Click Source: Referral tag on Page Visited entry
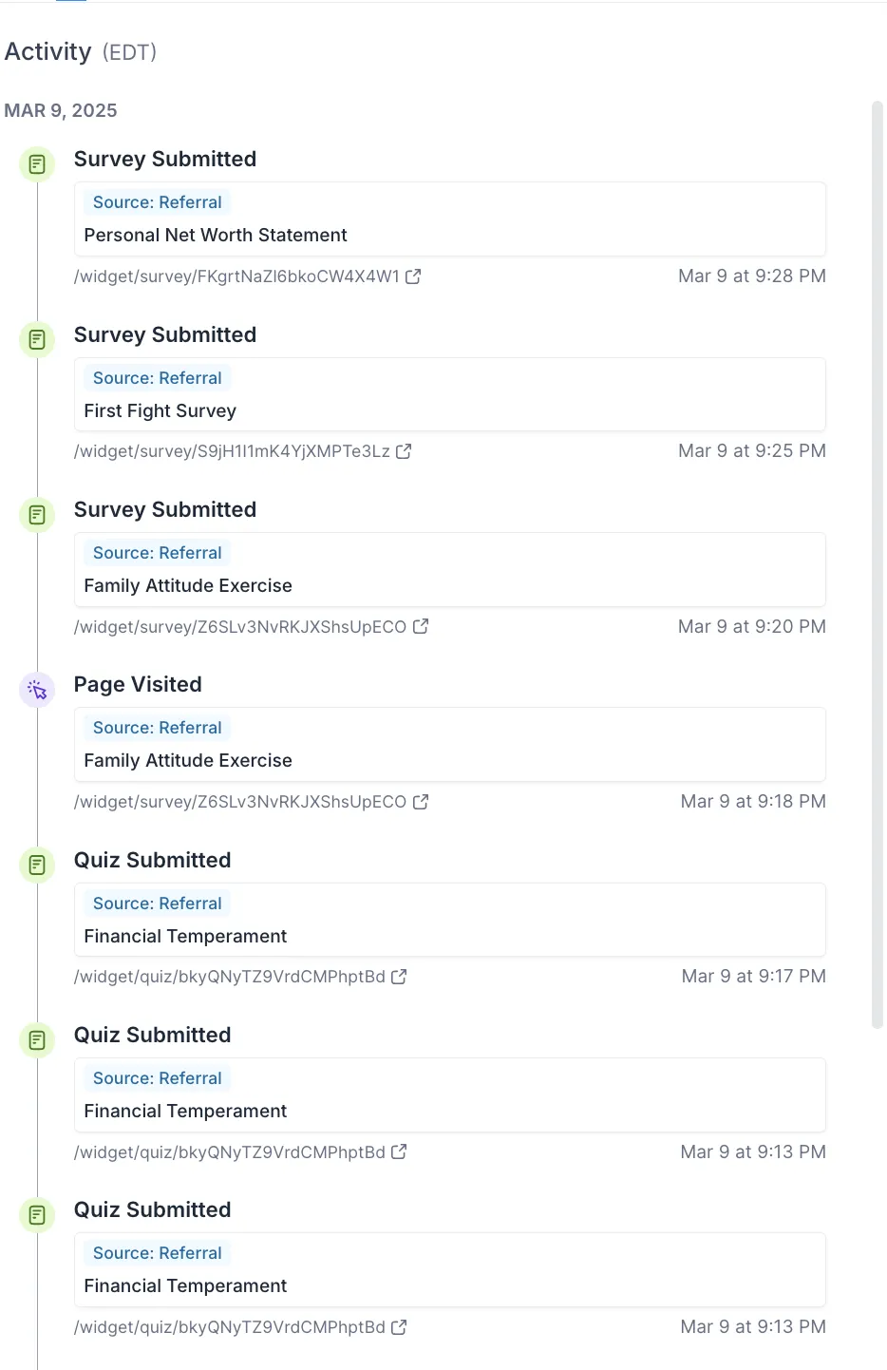887x1370 pixels. tap(157, 728)
